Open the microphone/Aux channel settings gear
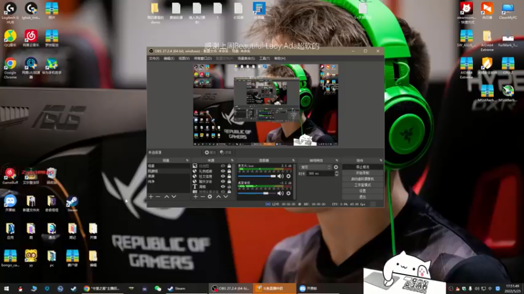This screenshot has width=524, height=294. [288, 176]
